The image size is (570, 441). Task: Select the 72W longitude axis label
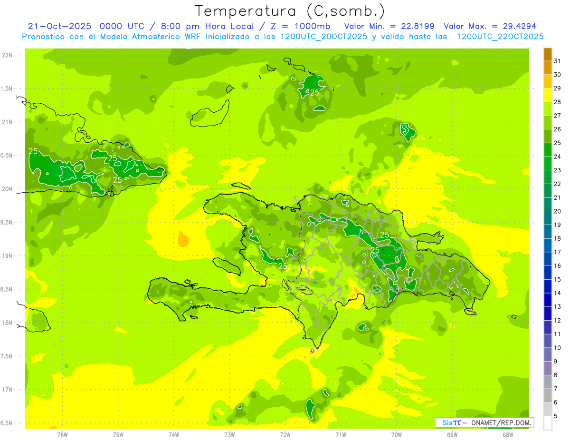pyautogui.click(x=285, y=435)
